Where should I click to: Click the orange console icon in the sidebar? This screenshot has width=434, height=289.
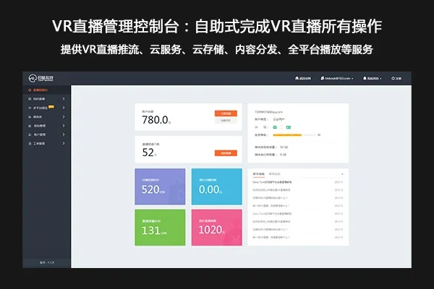point(30,90)
